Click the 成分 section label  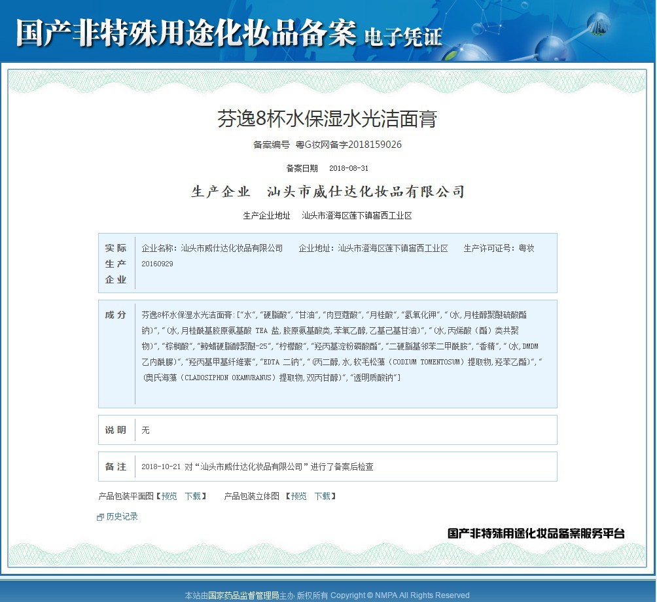(x=116, y=315)
